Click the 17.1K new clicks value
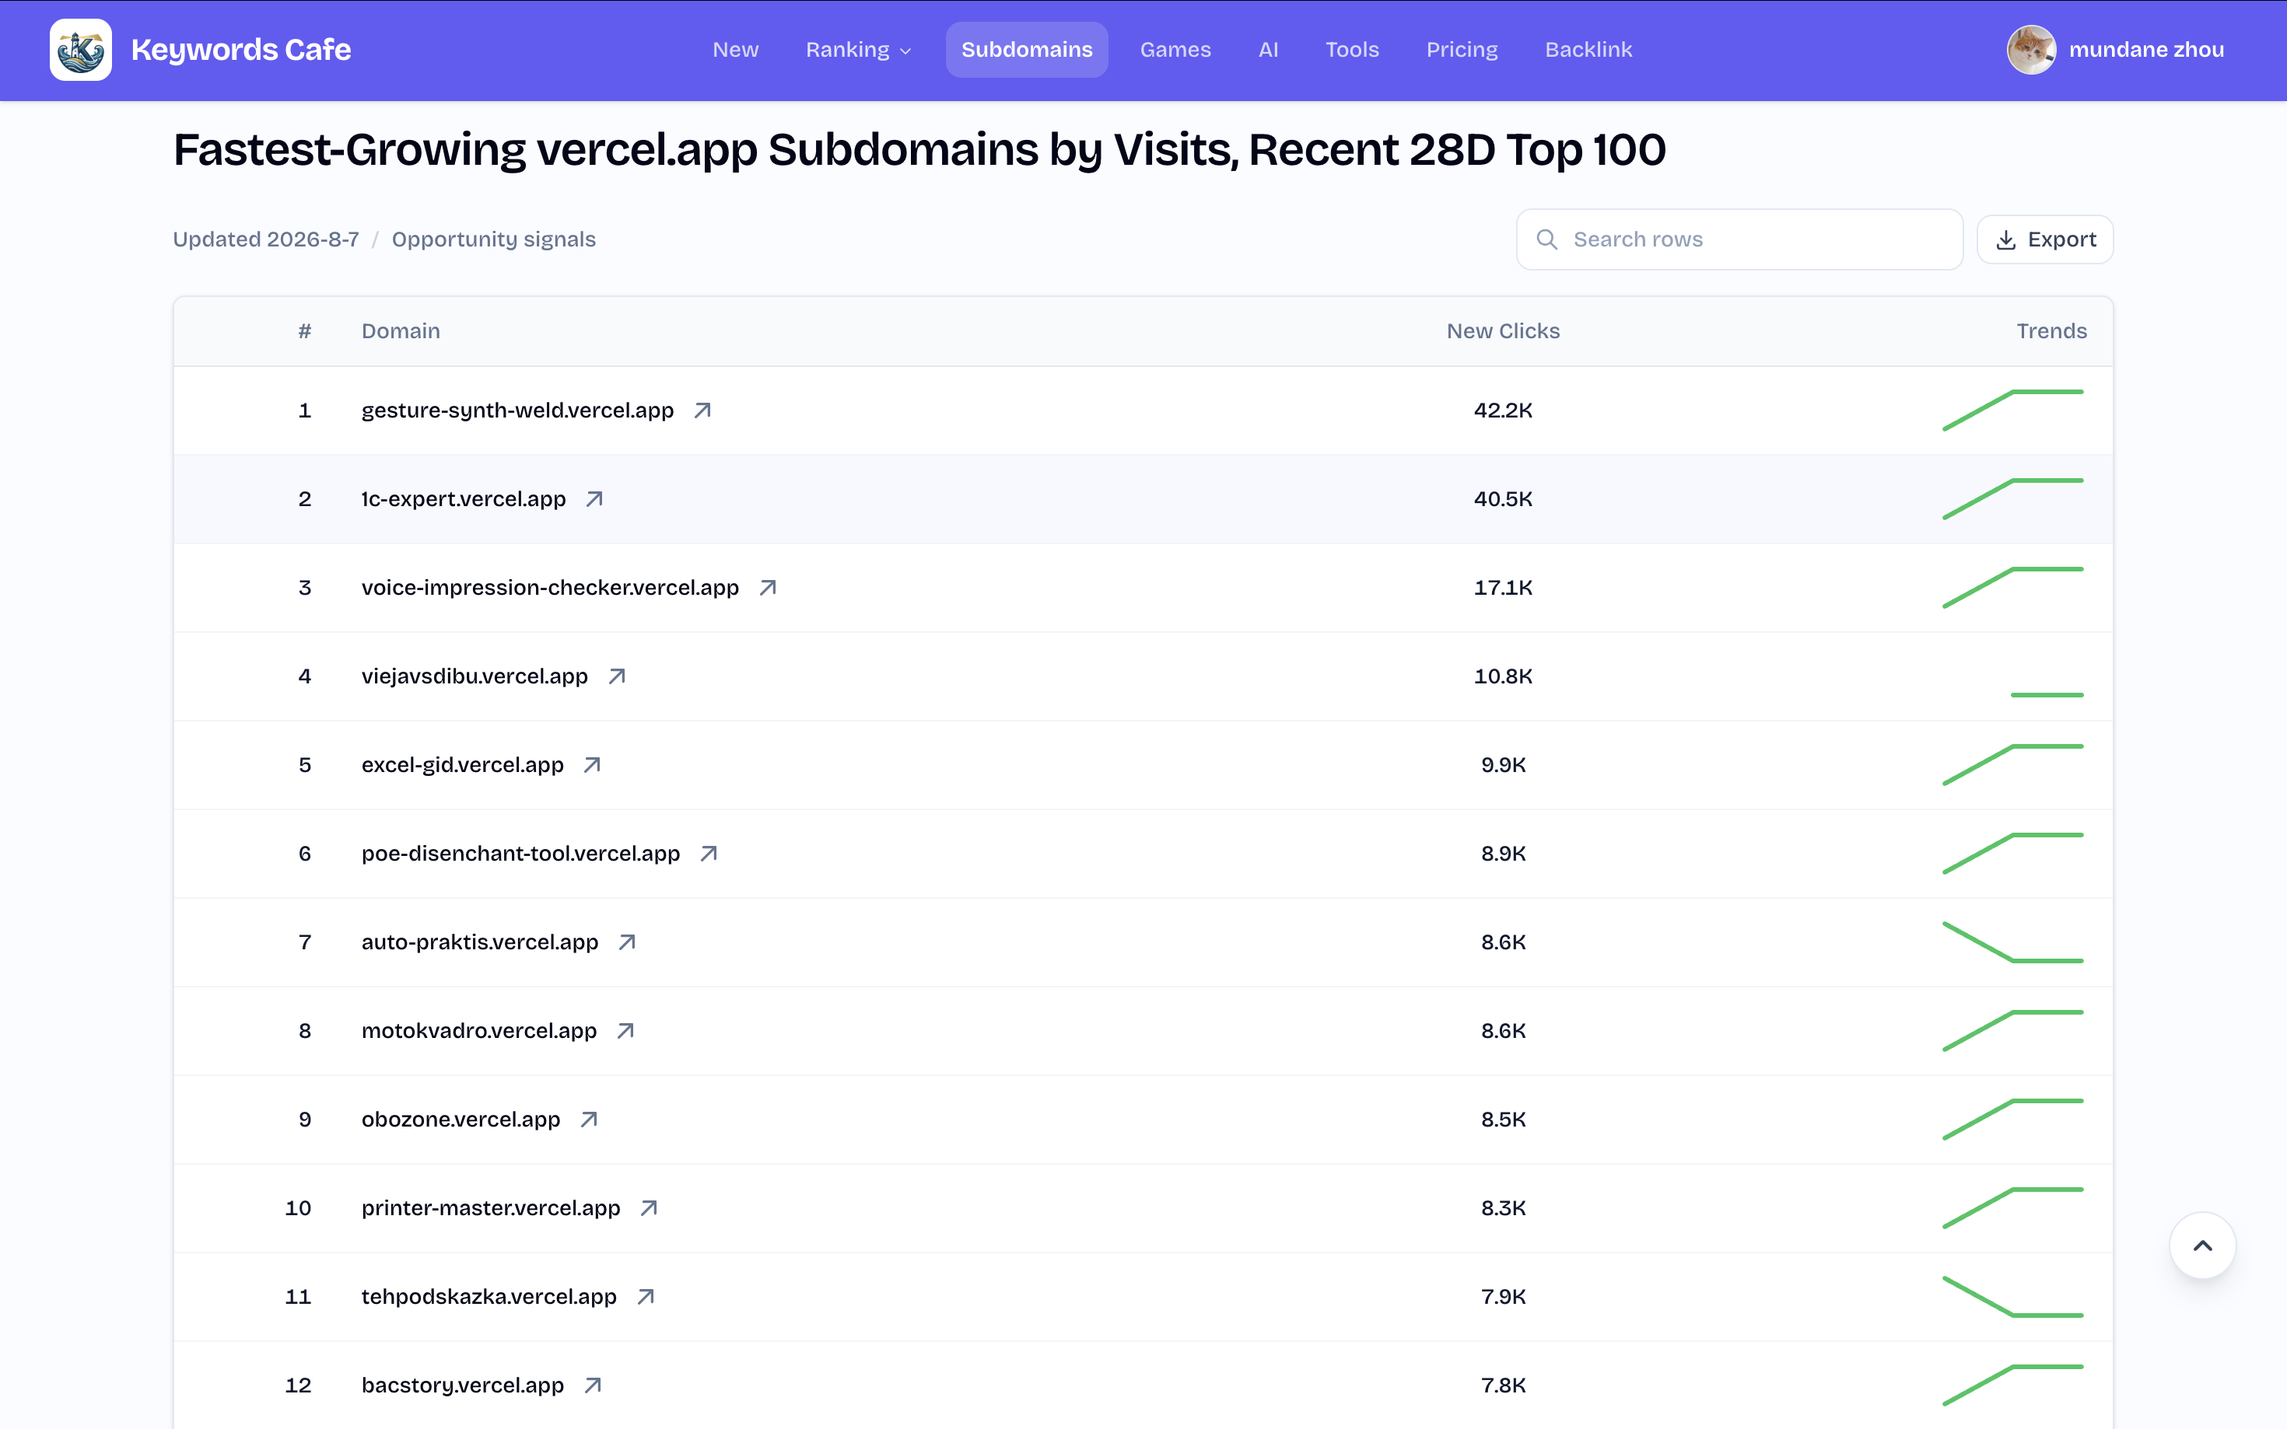The height and width of the screenshot is (1429, 2287). coord(1503,588)
